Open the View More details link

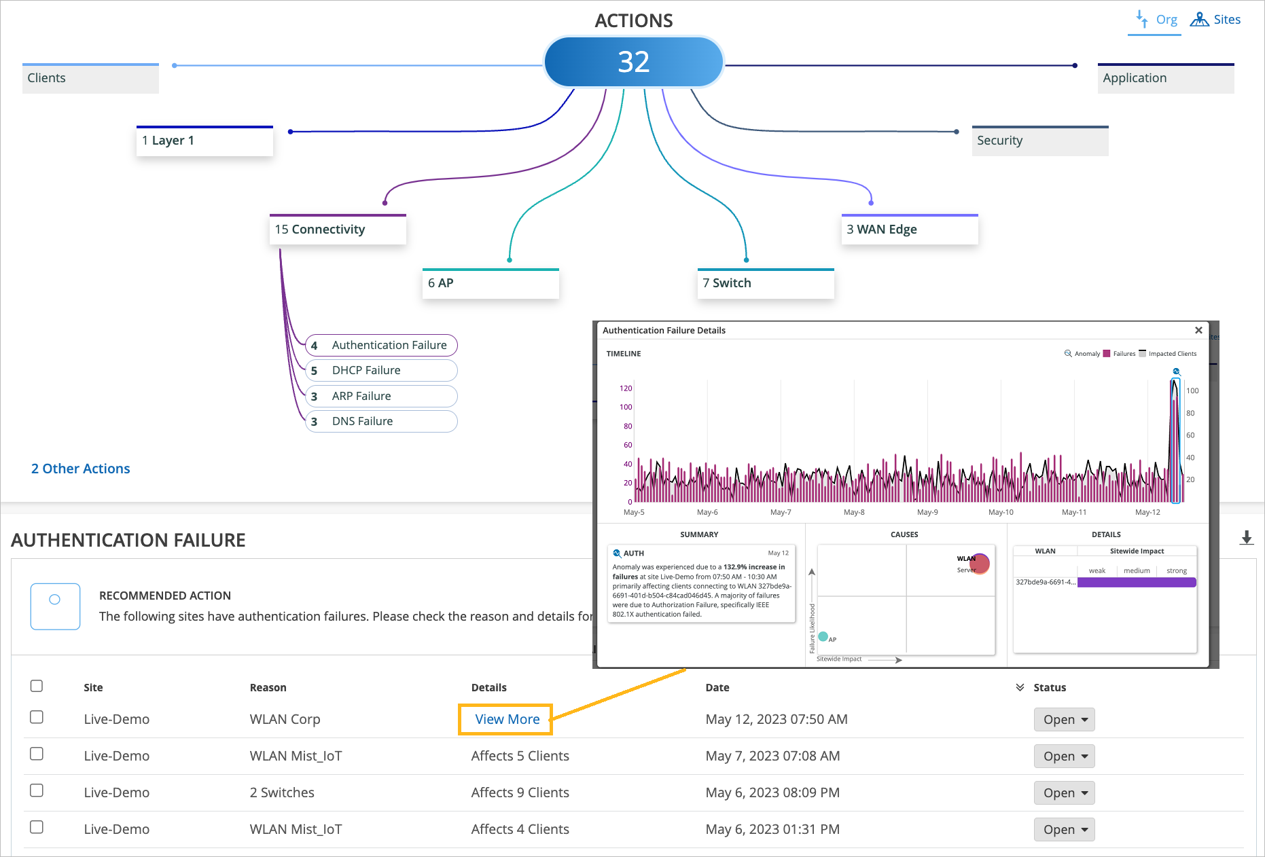(x=507, y=720)
